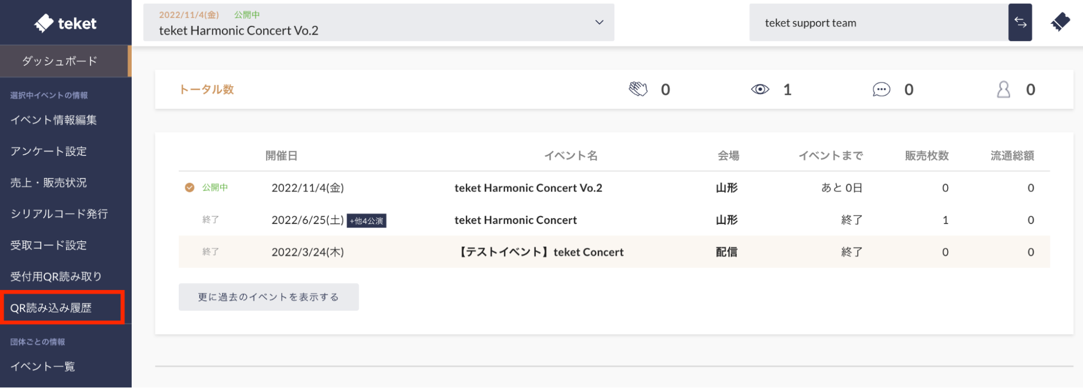This screenshot has width=1083, height=388.
Task: Go to イベント一覧 in sidebar
Action: (43, 367)
